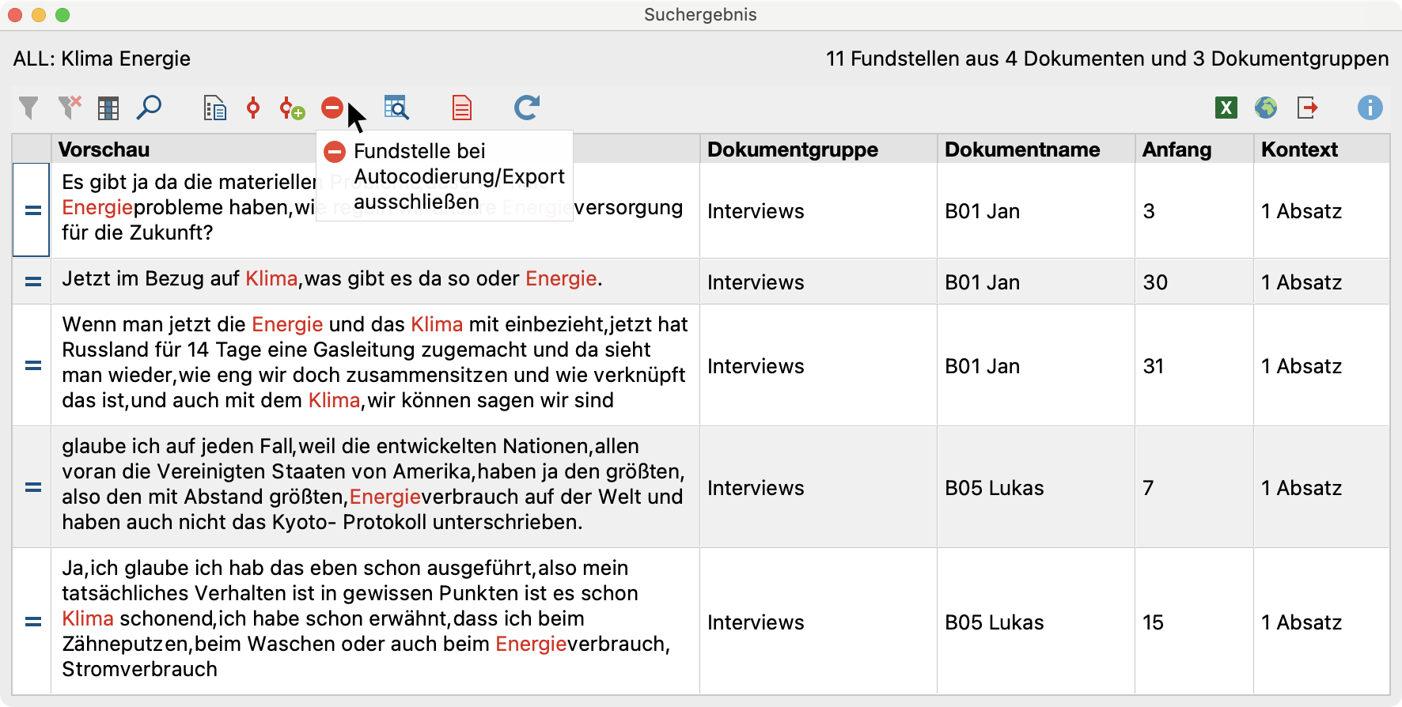Click 'Interviews' in the Anfang 31 row
The height and width of the screenshot is (707, 1402).
pyautogui.click(x=756, y=366)
